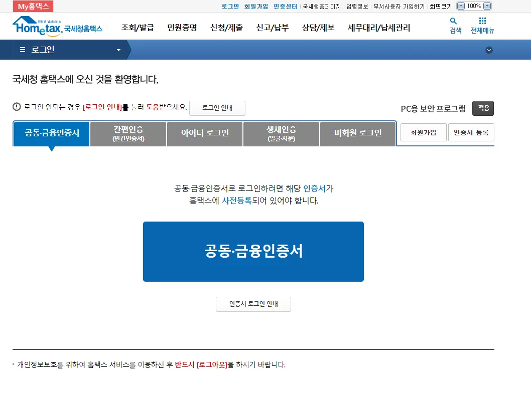This screenshot has width=531, height=395.
Task: Apply PC security program with 적용
Action: click(483, 108)
